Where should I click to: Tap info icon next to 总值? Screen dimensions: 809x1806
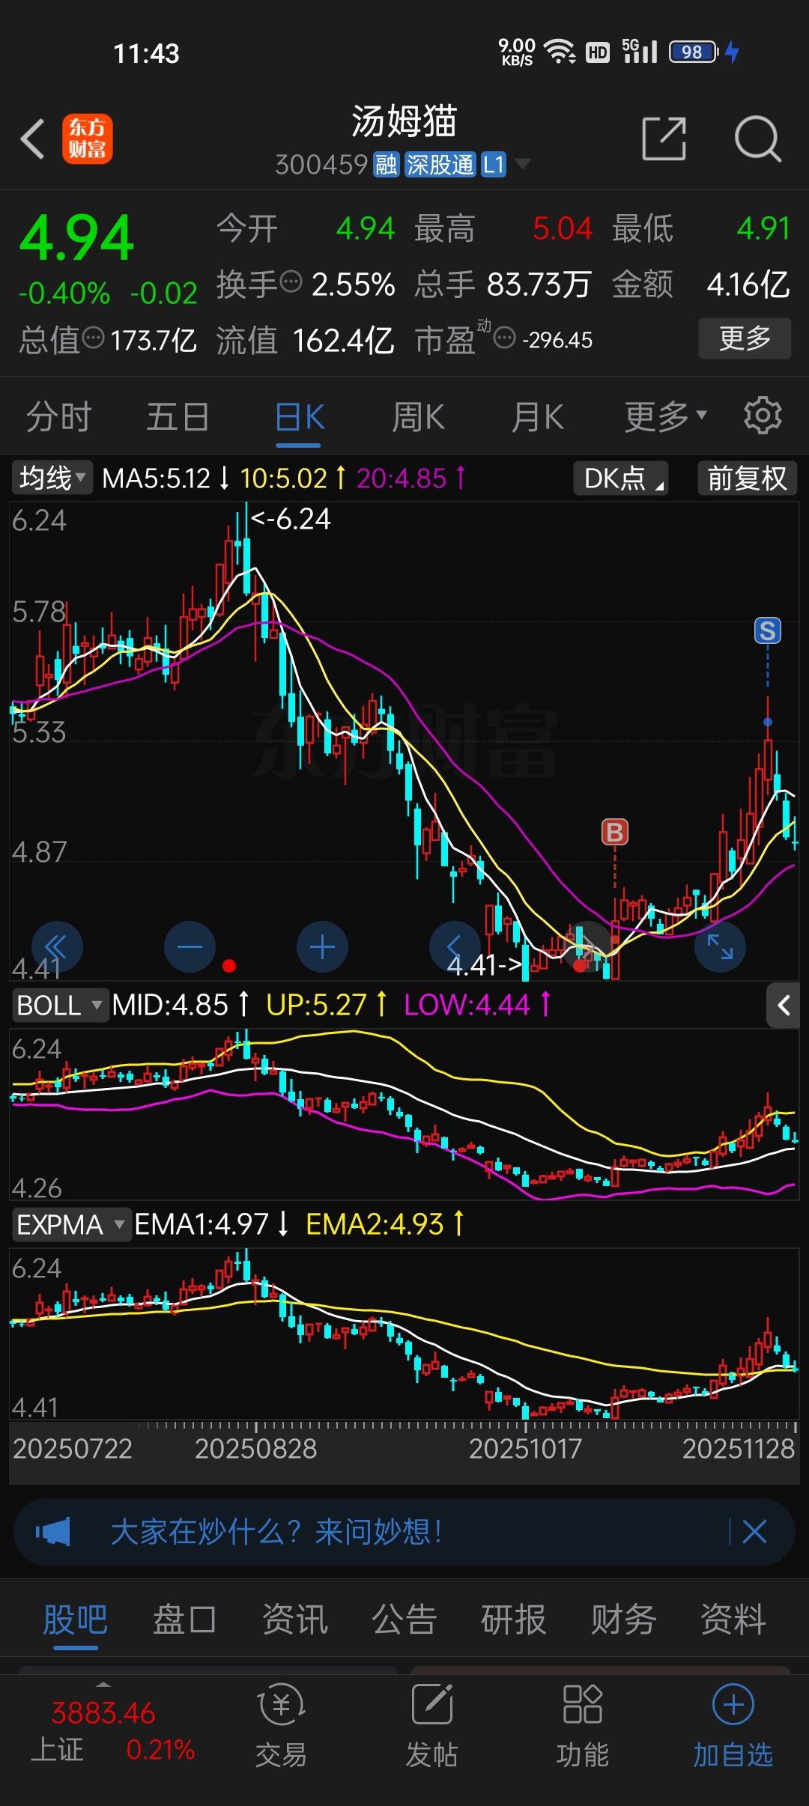pyautogui.click(x=93, y=338)
